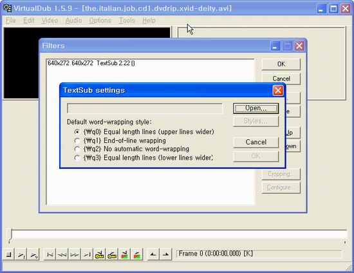Open the Audio menu
354x273 pixels.
tap(73, 21)
